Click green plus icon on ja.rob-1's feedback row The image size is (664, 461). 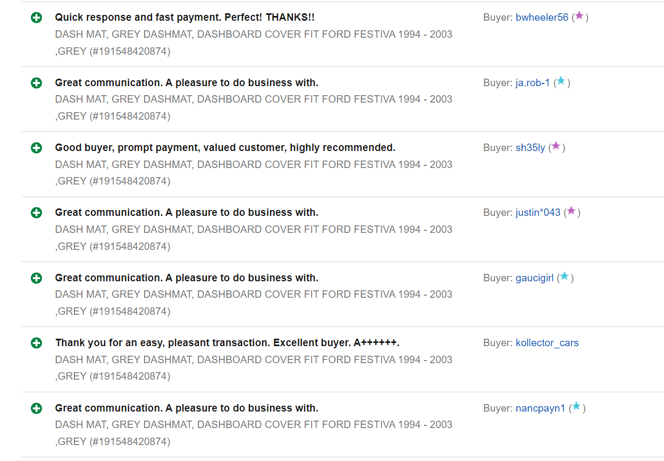[36, 83]
